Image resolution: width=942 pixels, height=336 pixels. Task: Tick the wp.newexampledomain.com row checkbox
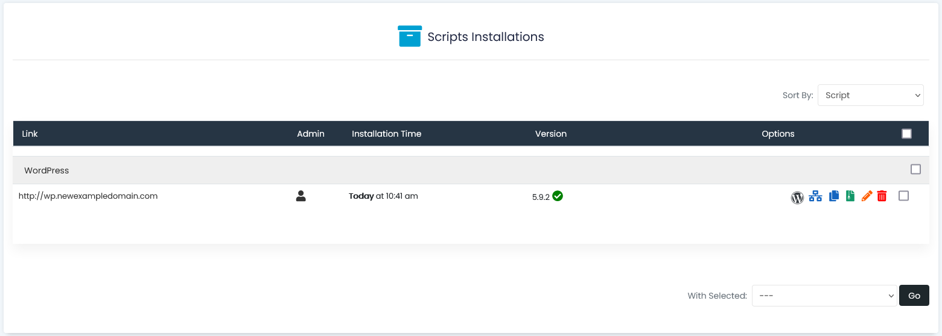(x=903, y=196)
